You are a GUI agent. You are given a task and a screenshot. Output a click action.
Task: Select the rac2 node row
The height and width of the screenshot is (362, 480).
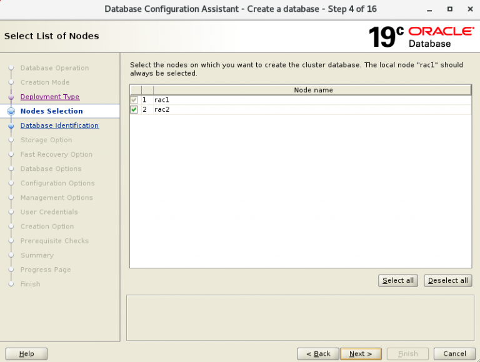coord(250,110)
